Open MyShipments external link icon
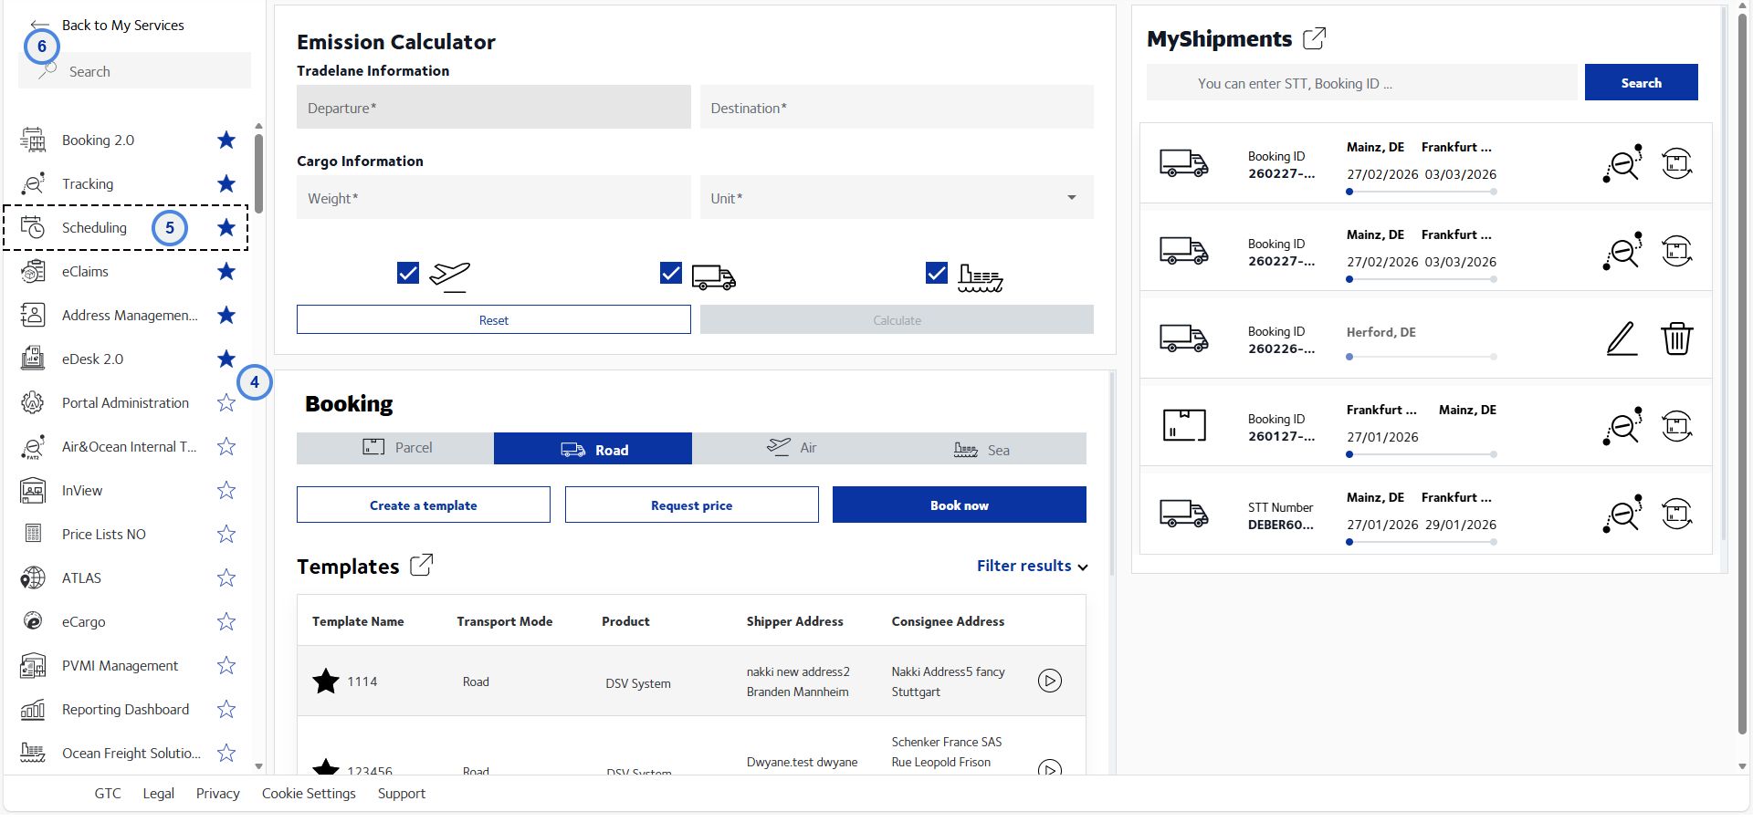Viewport: 1753px width, 822px height. pos(1314,38)
